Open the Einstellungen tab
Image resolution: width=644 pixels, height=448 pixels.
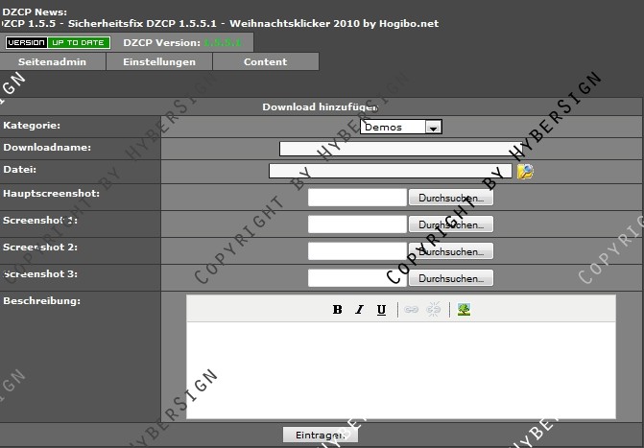click(159, 62)
